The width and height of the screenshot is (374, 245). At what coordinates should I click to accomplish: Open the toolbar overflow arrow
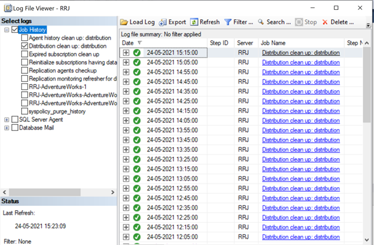tap(368, 25)
